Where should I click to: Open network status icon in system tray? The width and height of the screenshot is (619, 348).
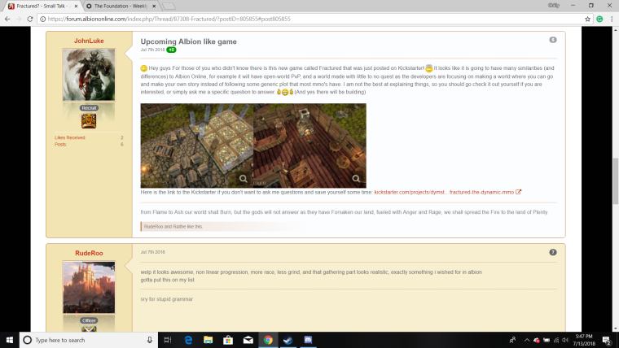556,340
